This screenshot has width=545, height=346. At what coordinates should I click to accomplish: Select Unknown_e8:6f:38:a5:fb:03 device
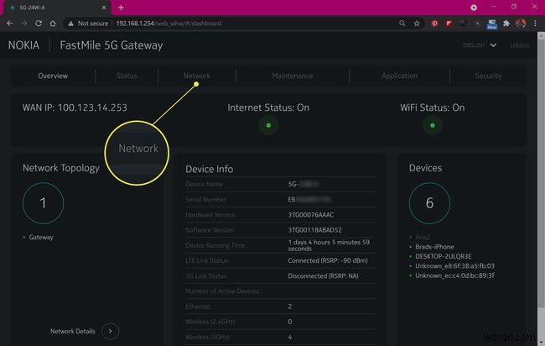point(454,266)
